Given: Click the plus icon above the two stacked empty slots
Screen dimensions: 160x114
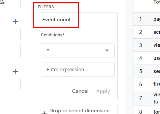Looking at the screenshot, I should point(15,21).
